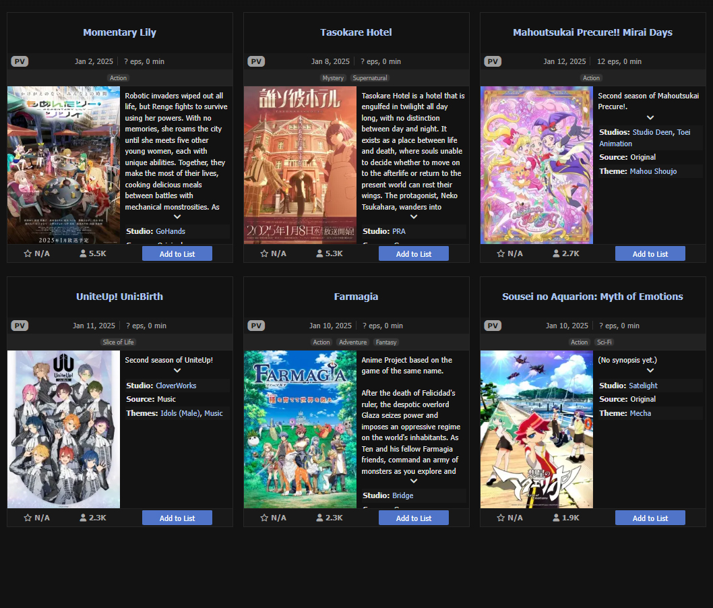Click the star score icon on Sousei no Aquarion

pyautogui.click(x=501, y=518)
